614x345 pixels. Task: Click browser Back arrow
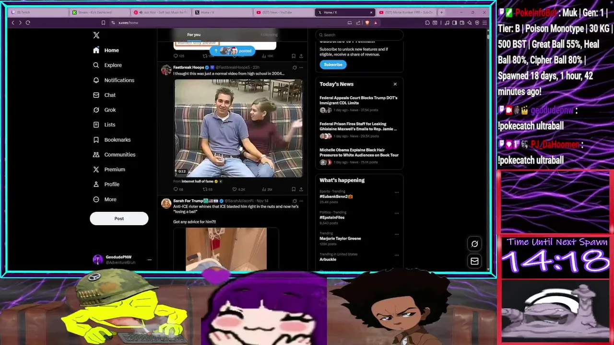[13, 23]
